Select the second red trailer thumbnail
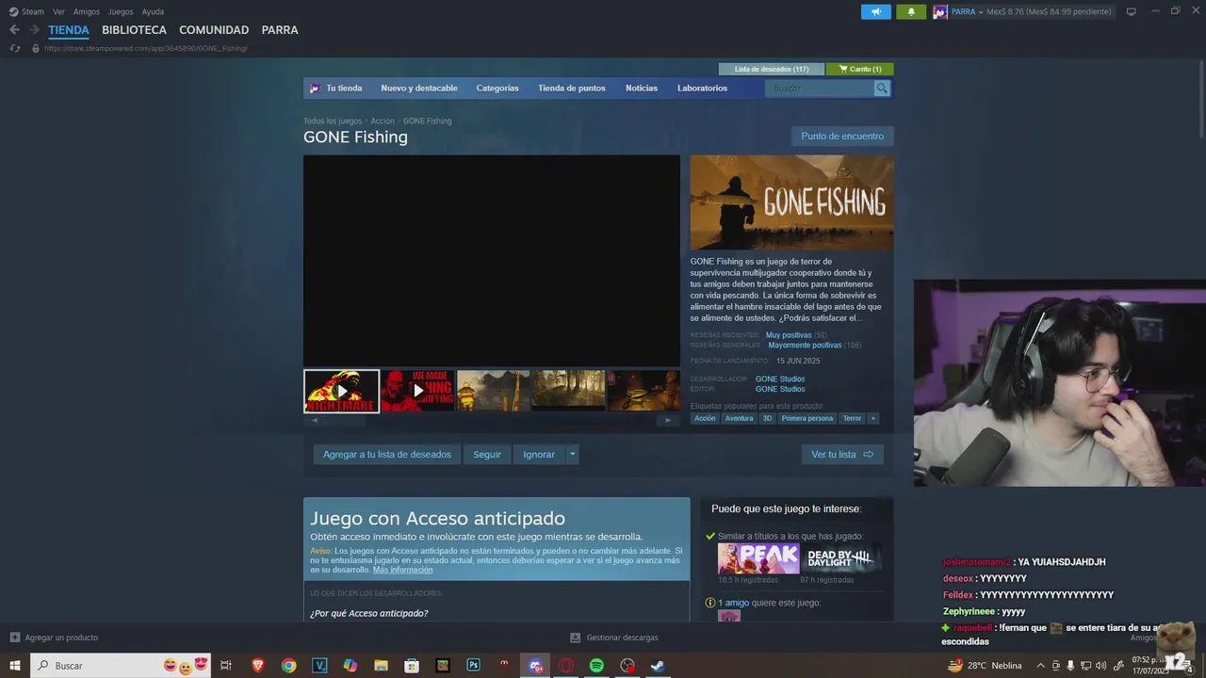The width and height of the screenshot is (1206, 678). tap(417, 391)
